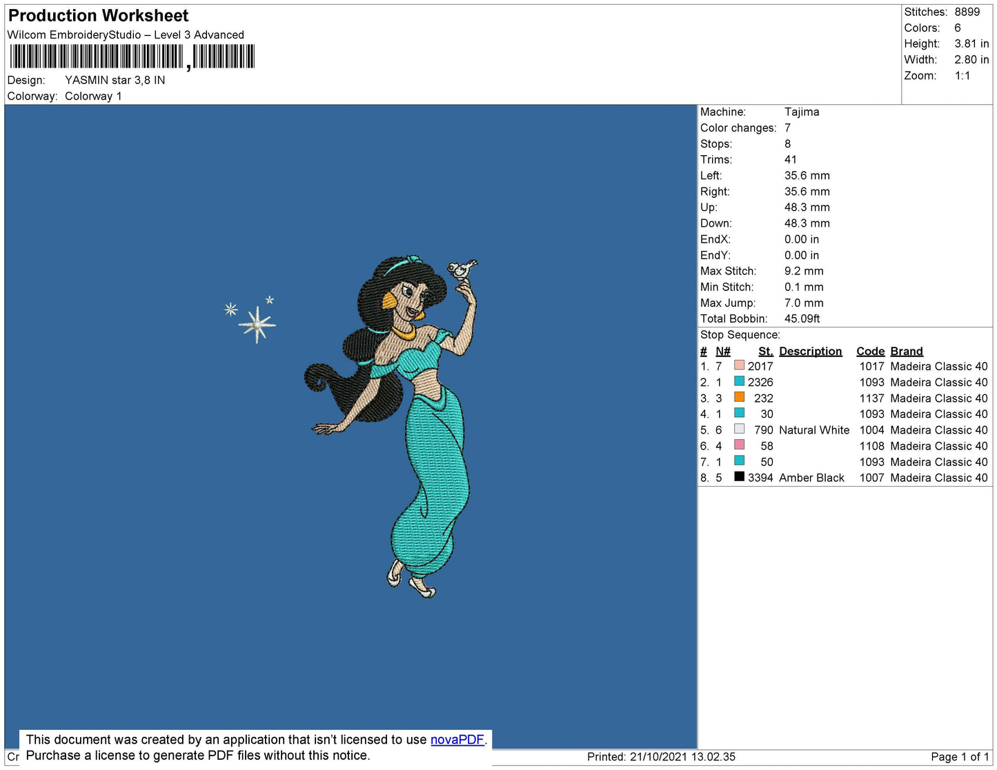Image resolution: width=997 pixels, height=770 pixels.
Task: Select the Colors value 6
Action: [958, 28]
